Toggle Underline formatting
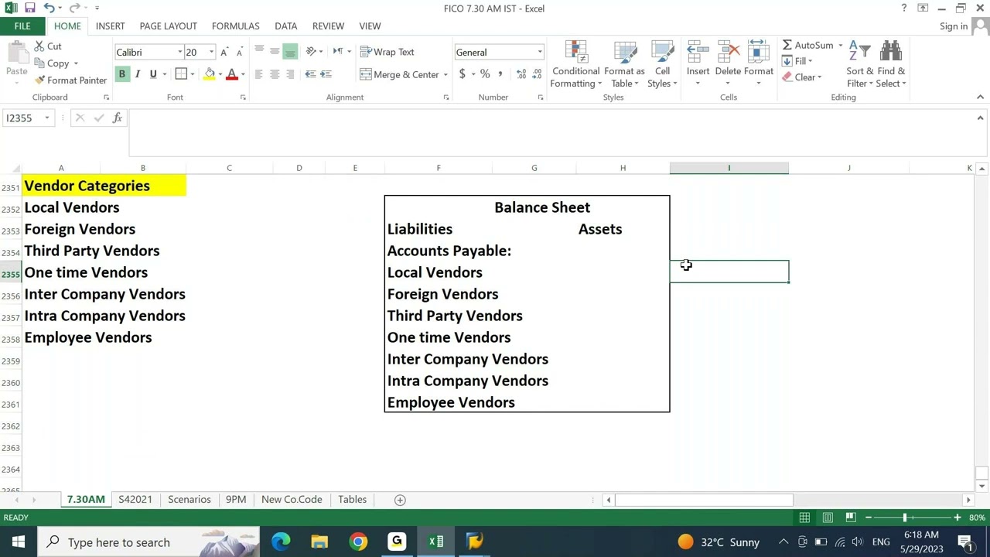 (x=153, y=74)
